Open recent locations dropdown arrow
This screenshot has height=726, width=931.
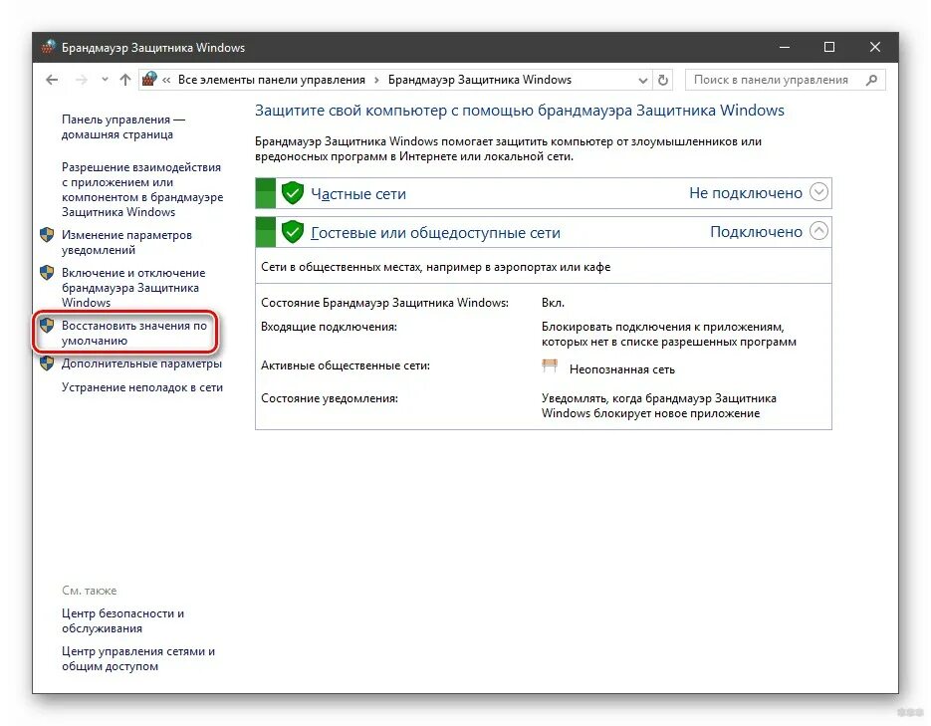coord(105,80)
